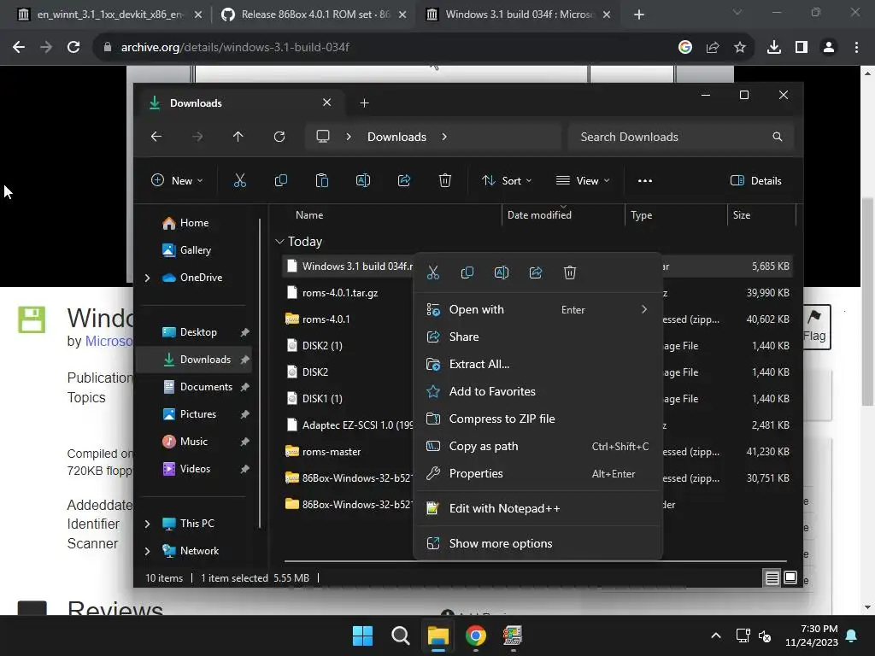Add a new File Explorer tab
This screenshot has width=875, height=656.
point(364,103)
